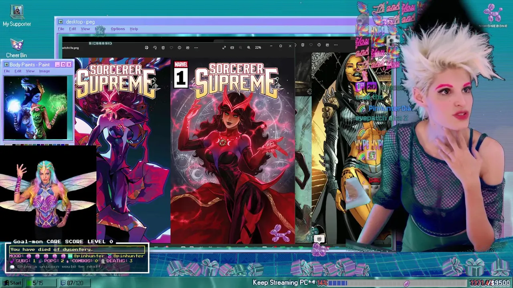513x288 pixels.
Task: Click the 22% zoom level value
Action: (258, 48)
